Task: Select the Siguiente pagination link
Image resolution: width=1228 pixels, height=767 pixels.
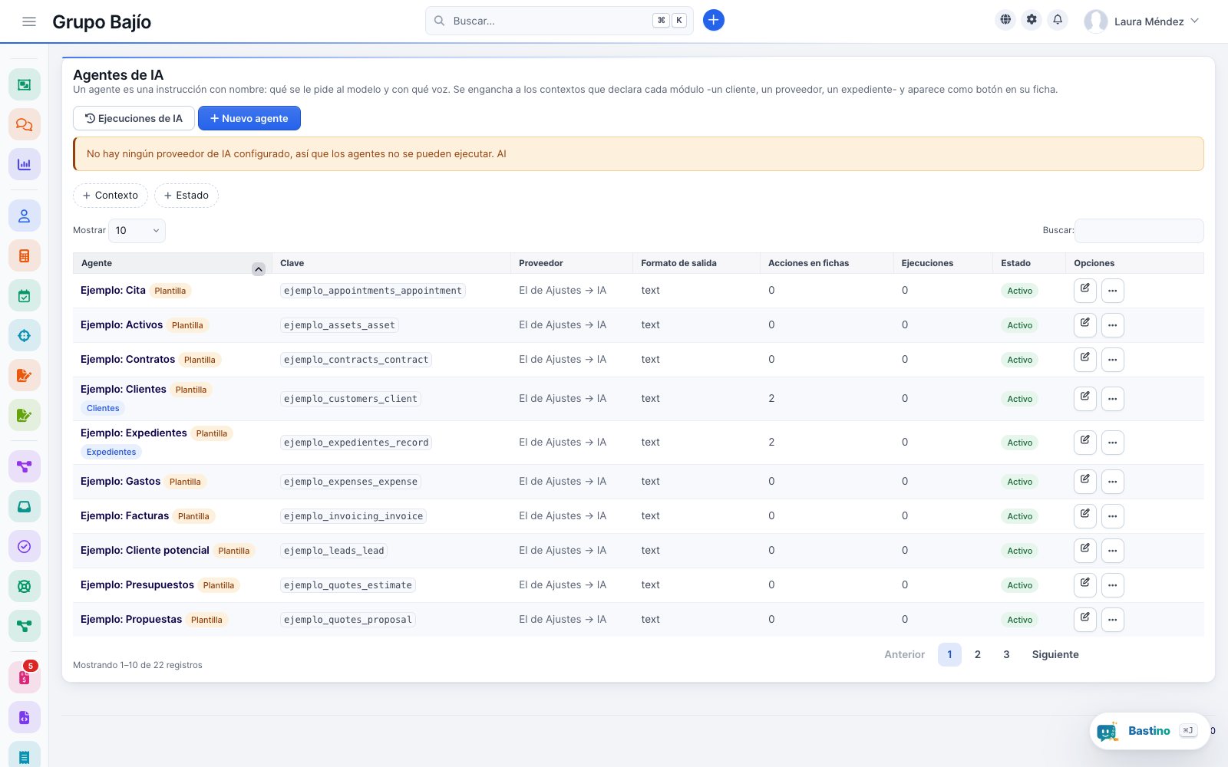Action: coord(1055,654)
